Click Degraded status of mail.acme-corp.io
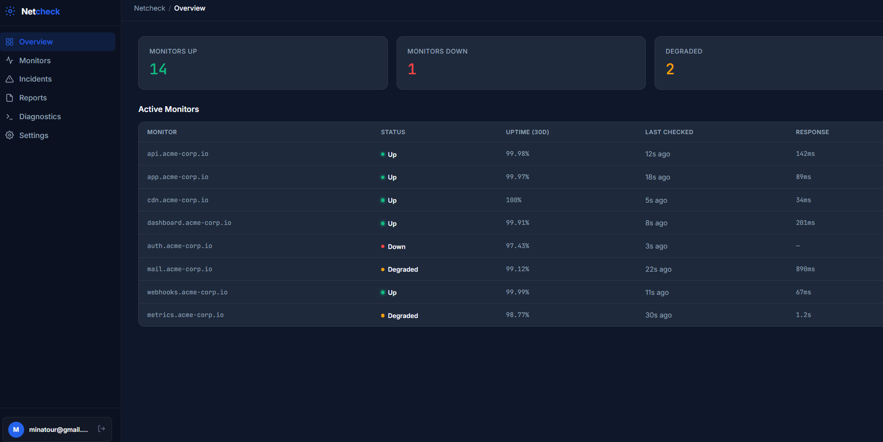Image resolution: width=883 pixels, height=442 pixels. [x=399, y=270]
